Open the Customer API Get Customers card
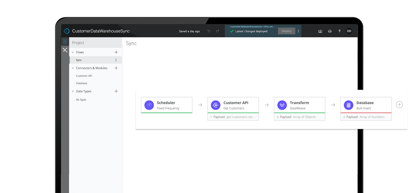This screenshot has width=415, height=193. point(233,105)
